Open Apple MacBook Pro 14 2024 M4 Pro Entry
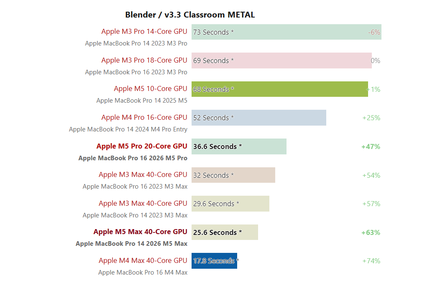 point(128,129)
